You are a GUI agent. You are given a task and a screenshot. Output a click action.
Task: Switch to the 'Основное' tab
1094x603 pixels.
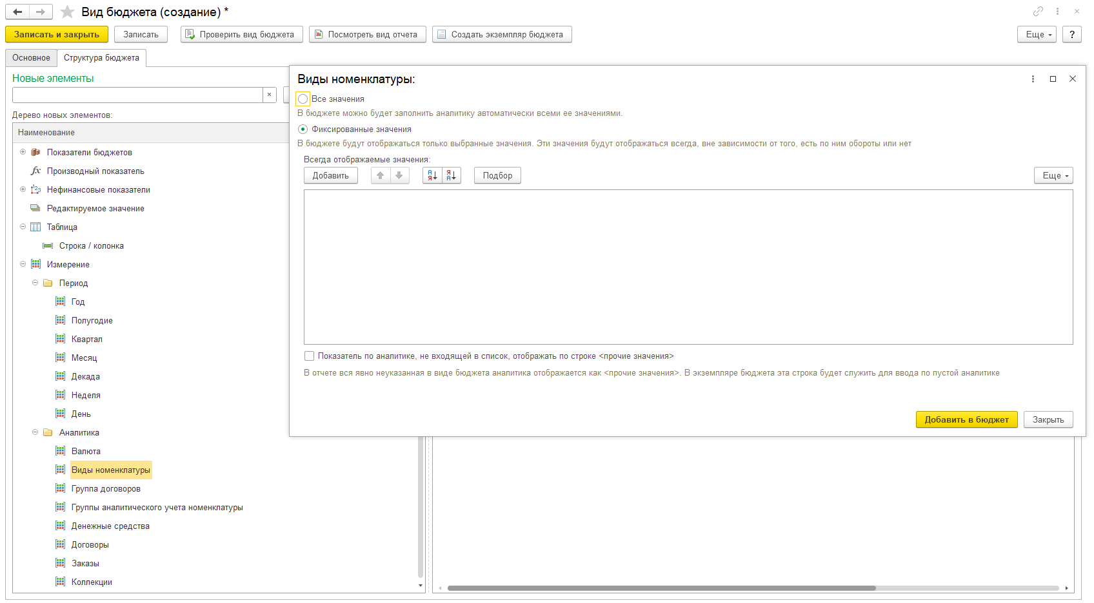31,58
